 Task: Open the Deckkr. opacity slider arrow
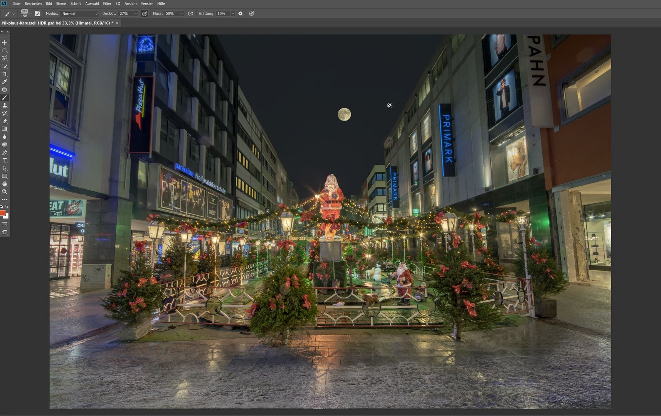coord(136,13)
